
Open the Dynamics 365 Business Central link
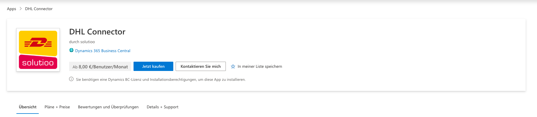click(x=103, y=51)
